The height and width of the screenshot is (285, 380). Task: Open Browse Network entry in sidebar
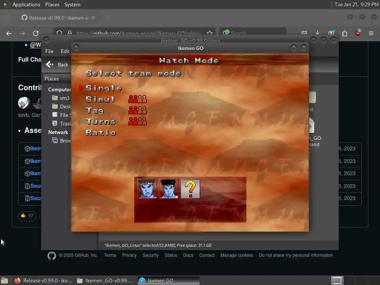(x=61, y=141)
